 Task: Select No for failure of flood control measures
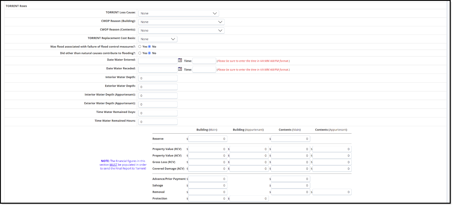coord(149,47)
